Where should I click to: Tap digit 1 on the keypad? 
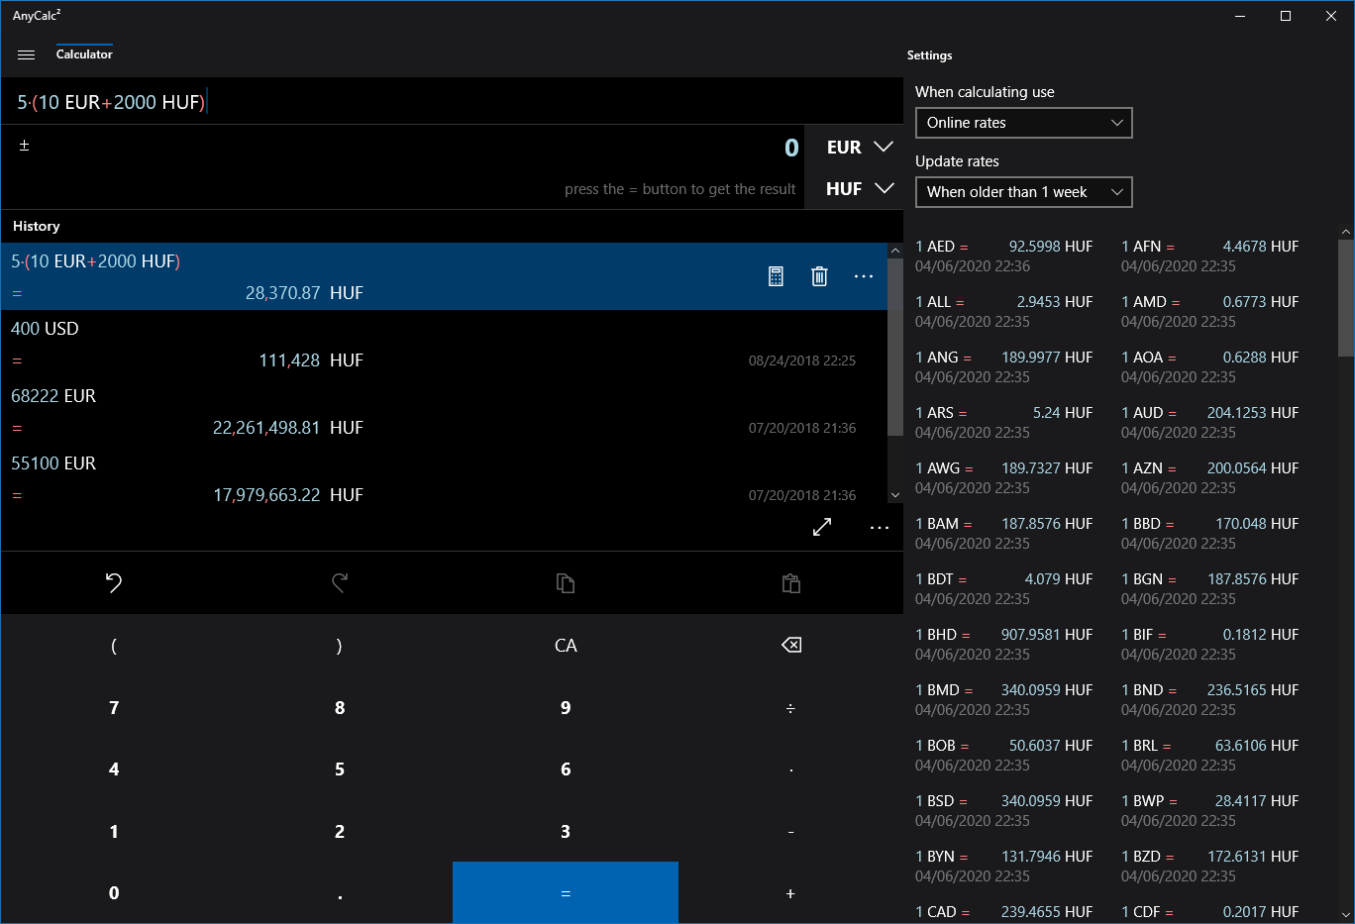114,832
